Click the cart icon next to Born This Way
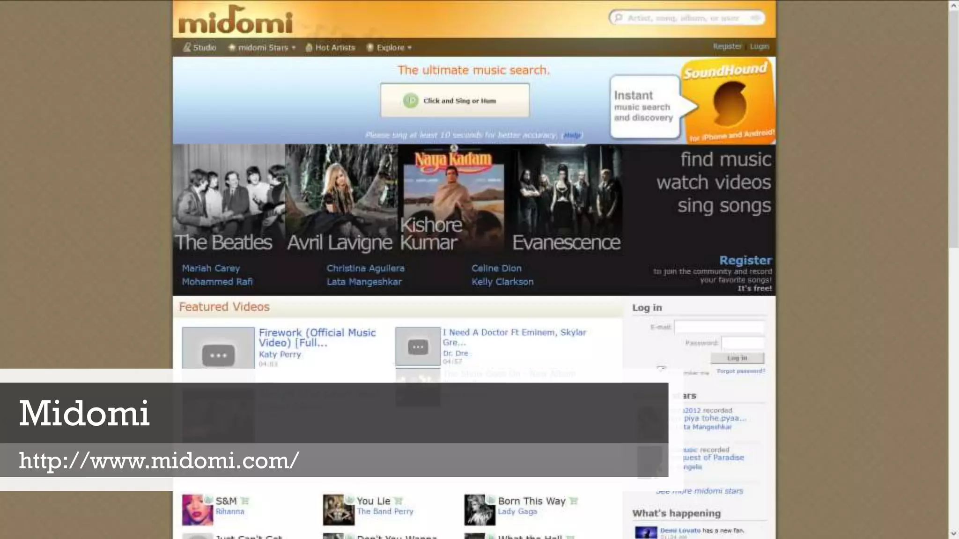Viewport: 959px width, 539px height. click(x=574, y=501)
